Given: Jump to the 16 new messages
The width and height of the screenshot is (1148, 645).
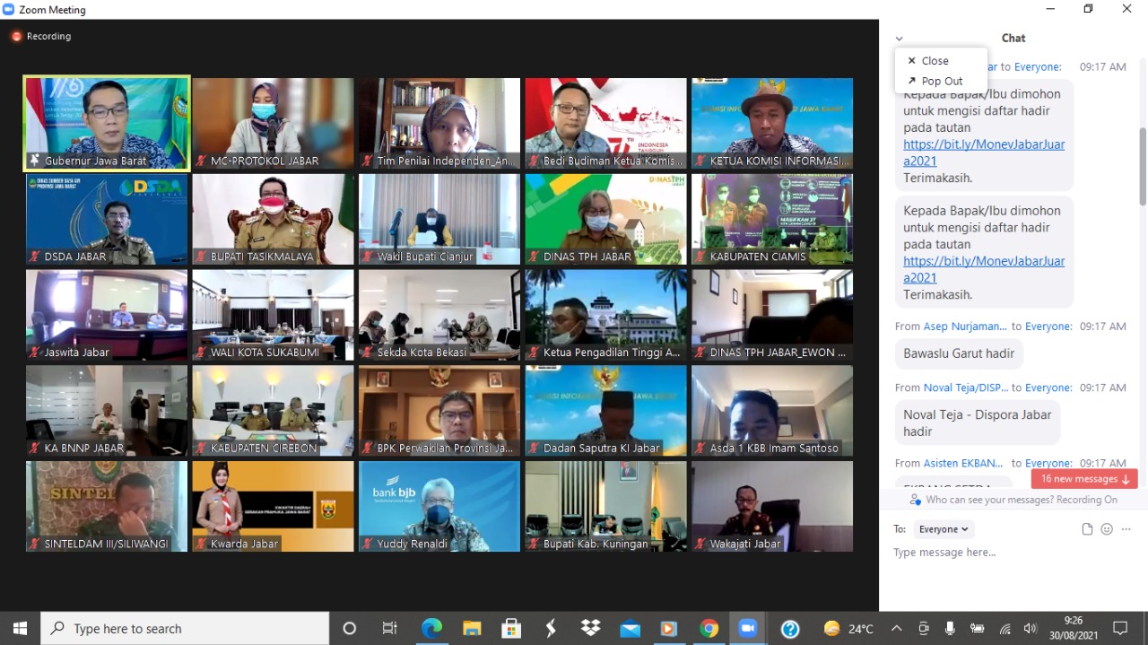Looking at the screenshot, I should (1084, 479).
